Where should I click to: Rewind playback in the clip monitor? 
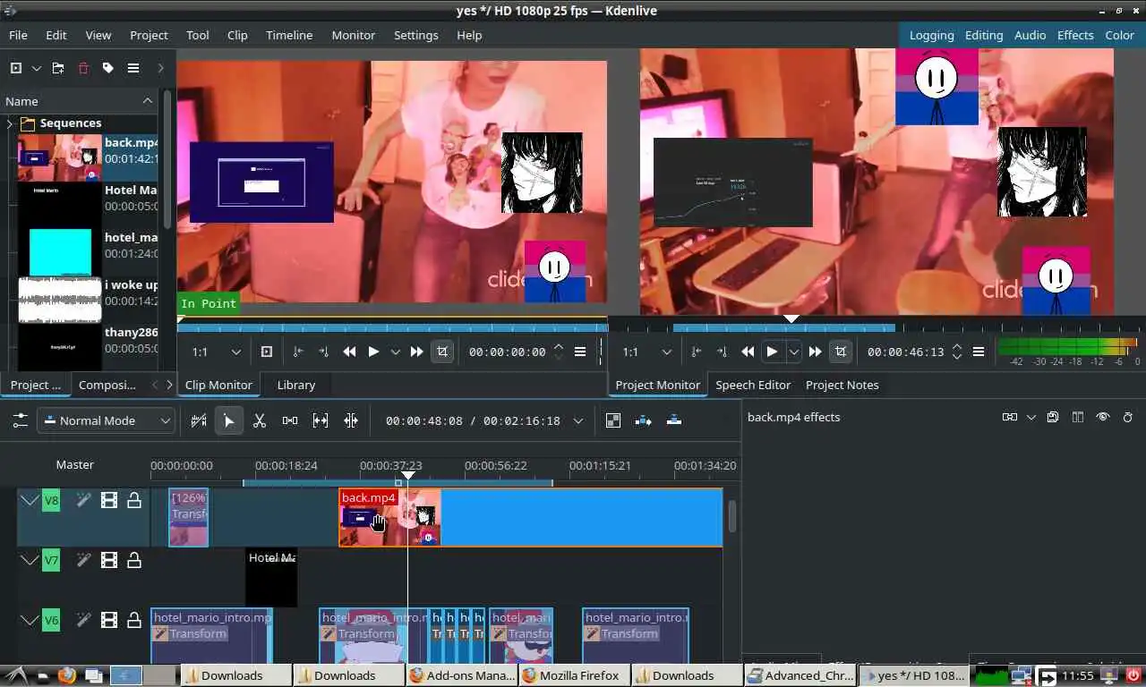349,352
